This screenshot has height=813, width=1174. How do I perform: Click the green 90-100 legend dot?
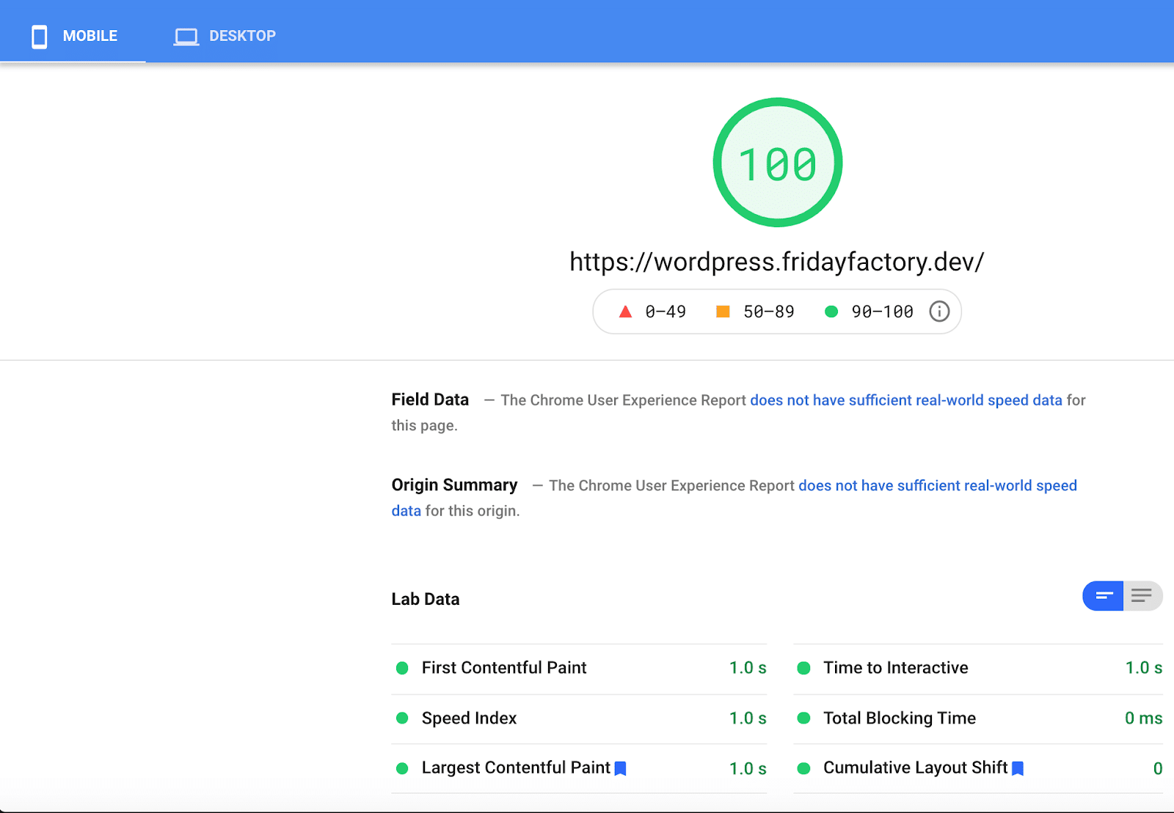[x=831, y=312]
